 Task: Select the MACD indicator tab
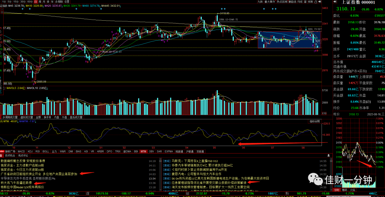(x=21, y=151)
